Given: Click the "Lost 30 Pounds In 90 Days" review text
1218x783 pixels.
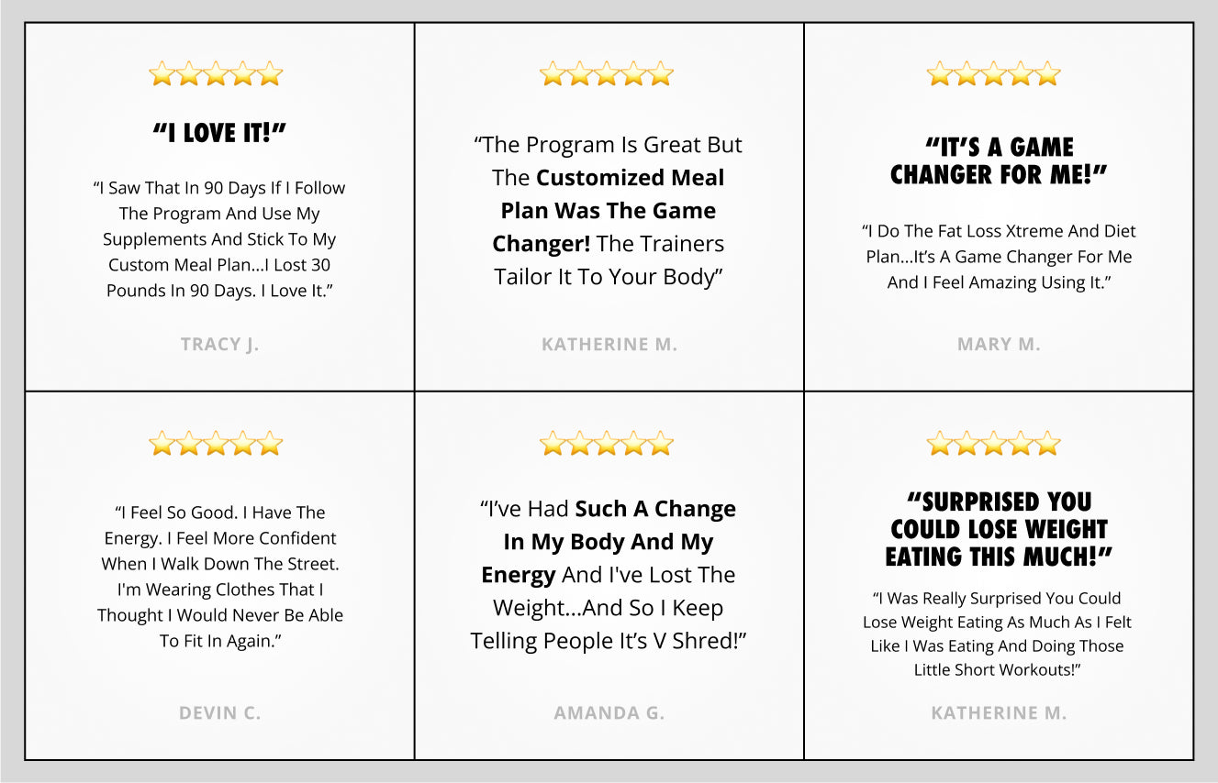Looking at the screenshot, I should (x=219, y=239).
